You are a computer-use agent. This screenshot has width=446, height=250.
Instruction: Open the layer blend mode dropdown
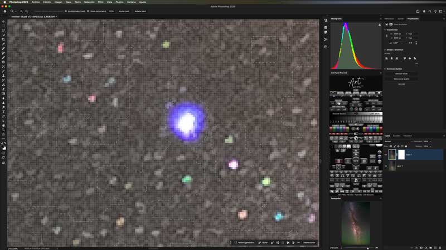coord(397,141)
